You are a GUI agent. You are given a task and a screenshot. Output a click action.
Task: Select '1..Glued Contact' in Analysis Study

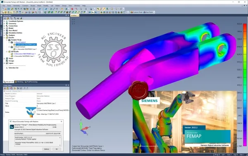[x=19, y=42]
